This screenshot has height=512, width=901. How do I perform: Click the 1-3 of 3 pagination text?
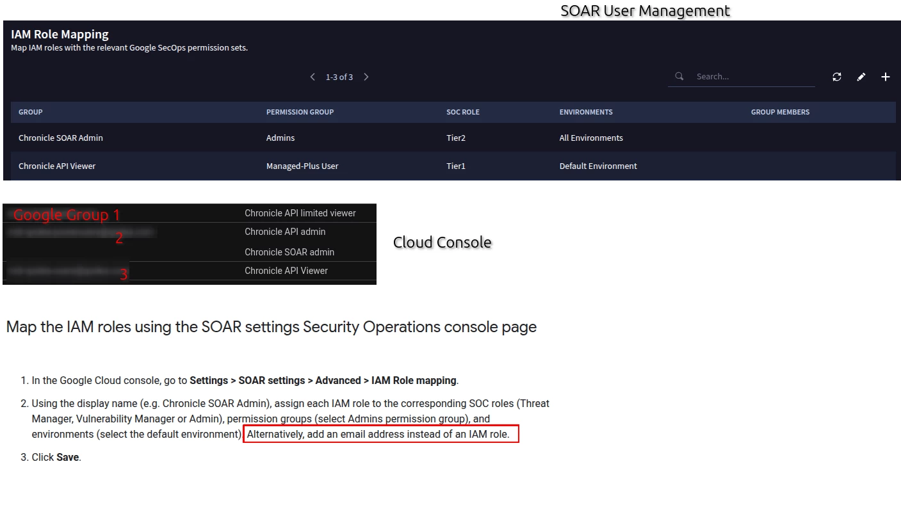coord(339,77)
